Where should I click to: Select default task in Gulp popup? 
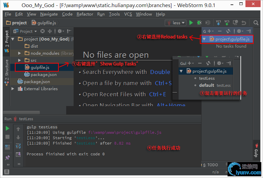coord(207,85)
